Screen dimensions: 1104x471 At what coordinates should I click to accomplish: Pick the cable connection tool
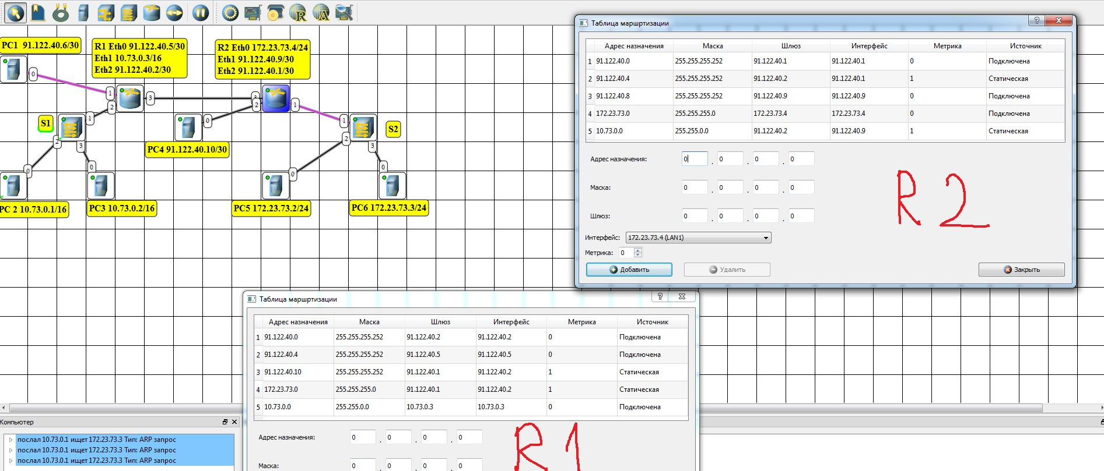click(x=61, y=12)
